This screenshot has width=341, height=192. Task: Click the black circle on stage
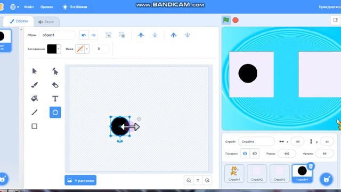click(x=248, y=74)
